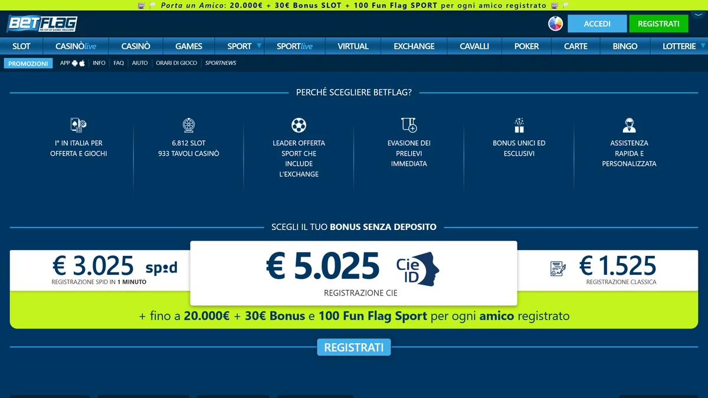Click the green refer-a-friend bonus strip
The image size is (708, 398).
[x=354, y=316]
